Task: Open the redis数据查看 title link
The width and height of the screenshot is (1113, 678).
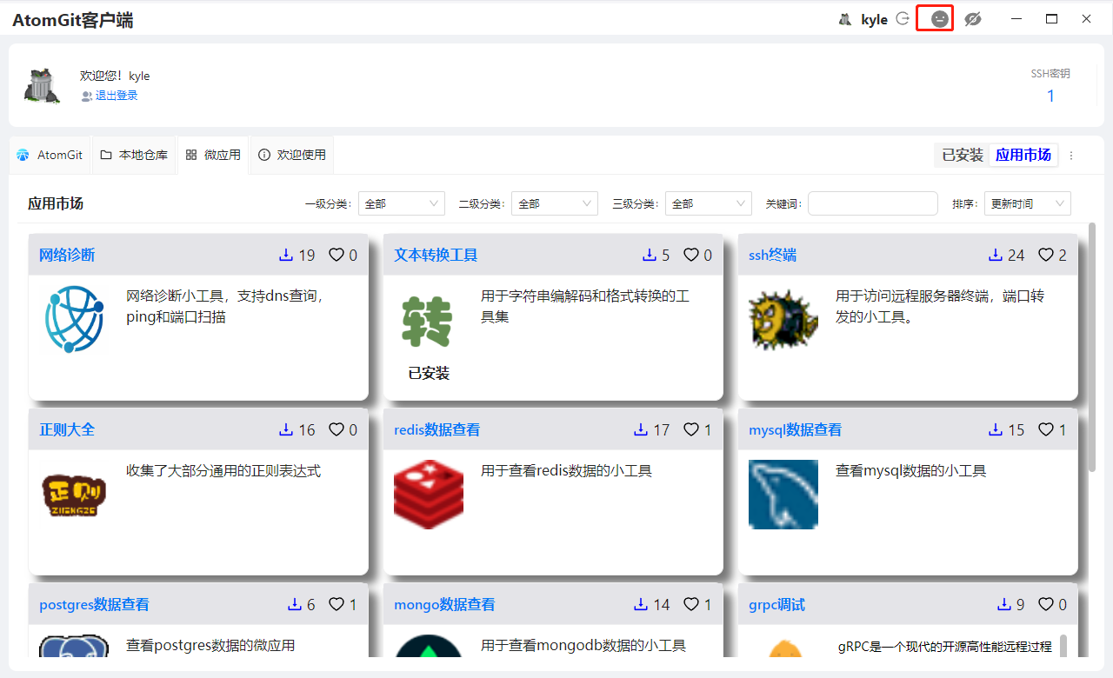Action: (x=437, y=429)
